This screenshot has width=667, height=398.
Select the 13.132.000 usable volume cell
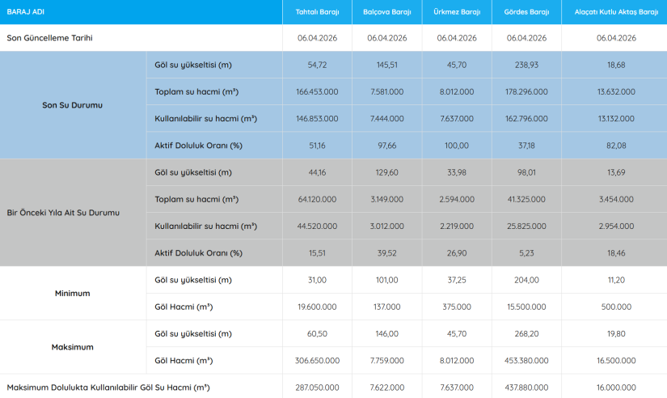tap(616, 119)
